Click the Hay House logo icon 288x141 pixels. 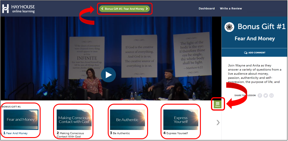[x=5, y=9]
